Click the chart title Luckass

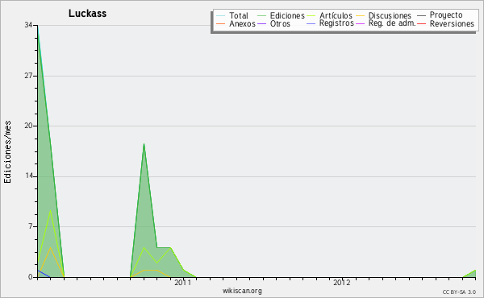click(x=87, y=14)
